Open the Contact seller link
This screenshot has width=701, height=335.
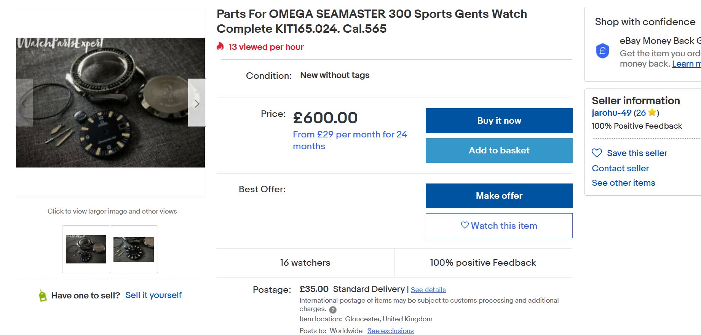[620, 168]
